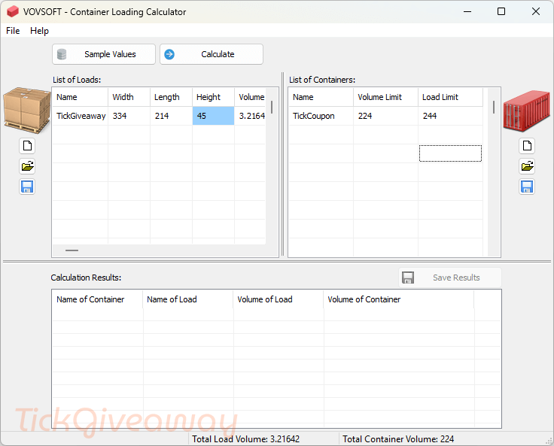Screen dimensions: 554x446
Task: Click the Name of Container results header
Action: (98, 299)
